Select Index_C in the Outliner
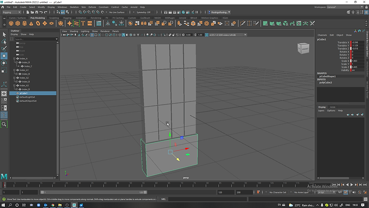 (x=28, y=66)
